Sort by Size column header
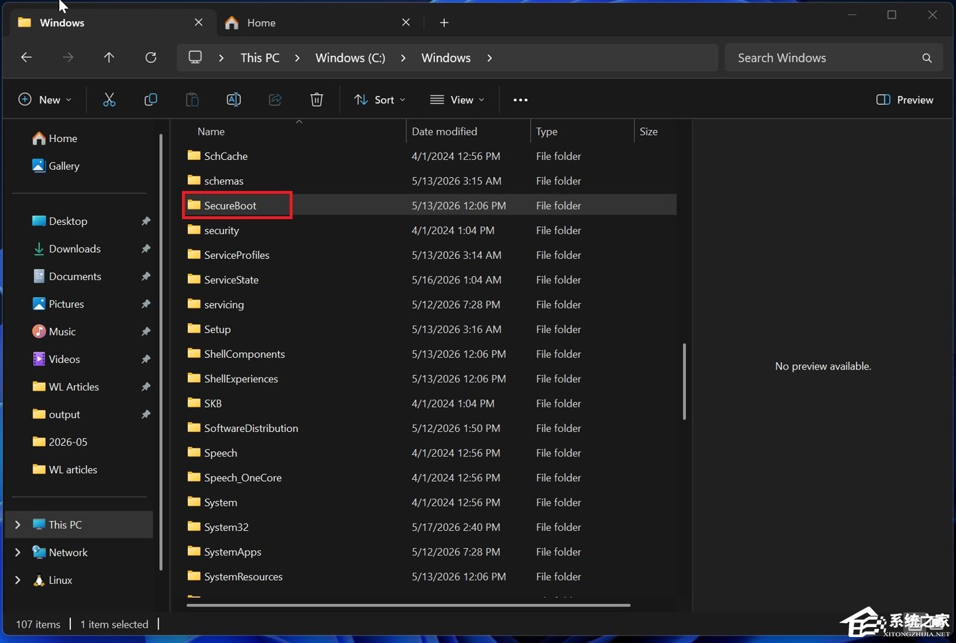The height and width of the screenshot is (643, 956). (x=649, y=131)
